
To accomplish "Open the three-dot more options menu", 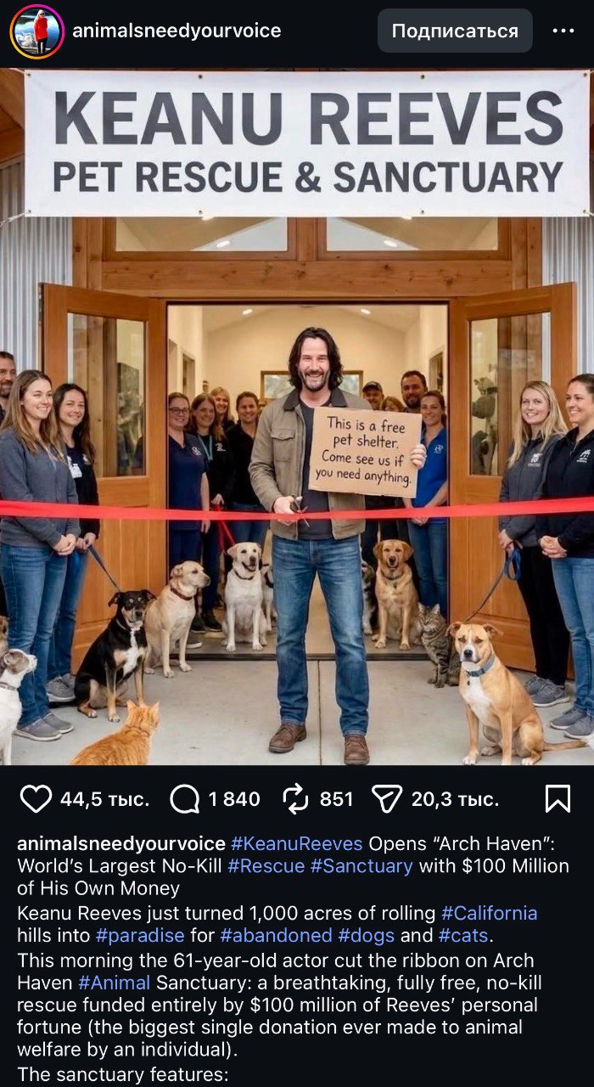I will (x=563, y=31).
